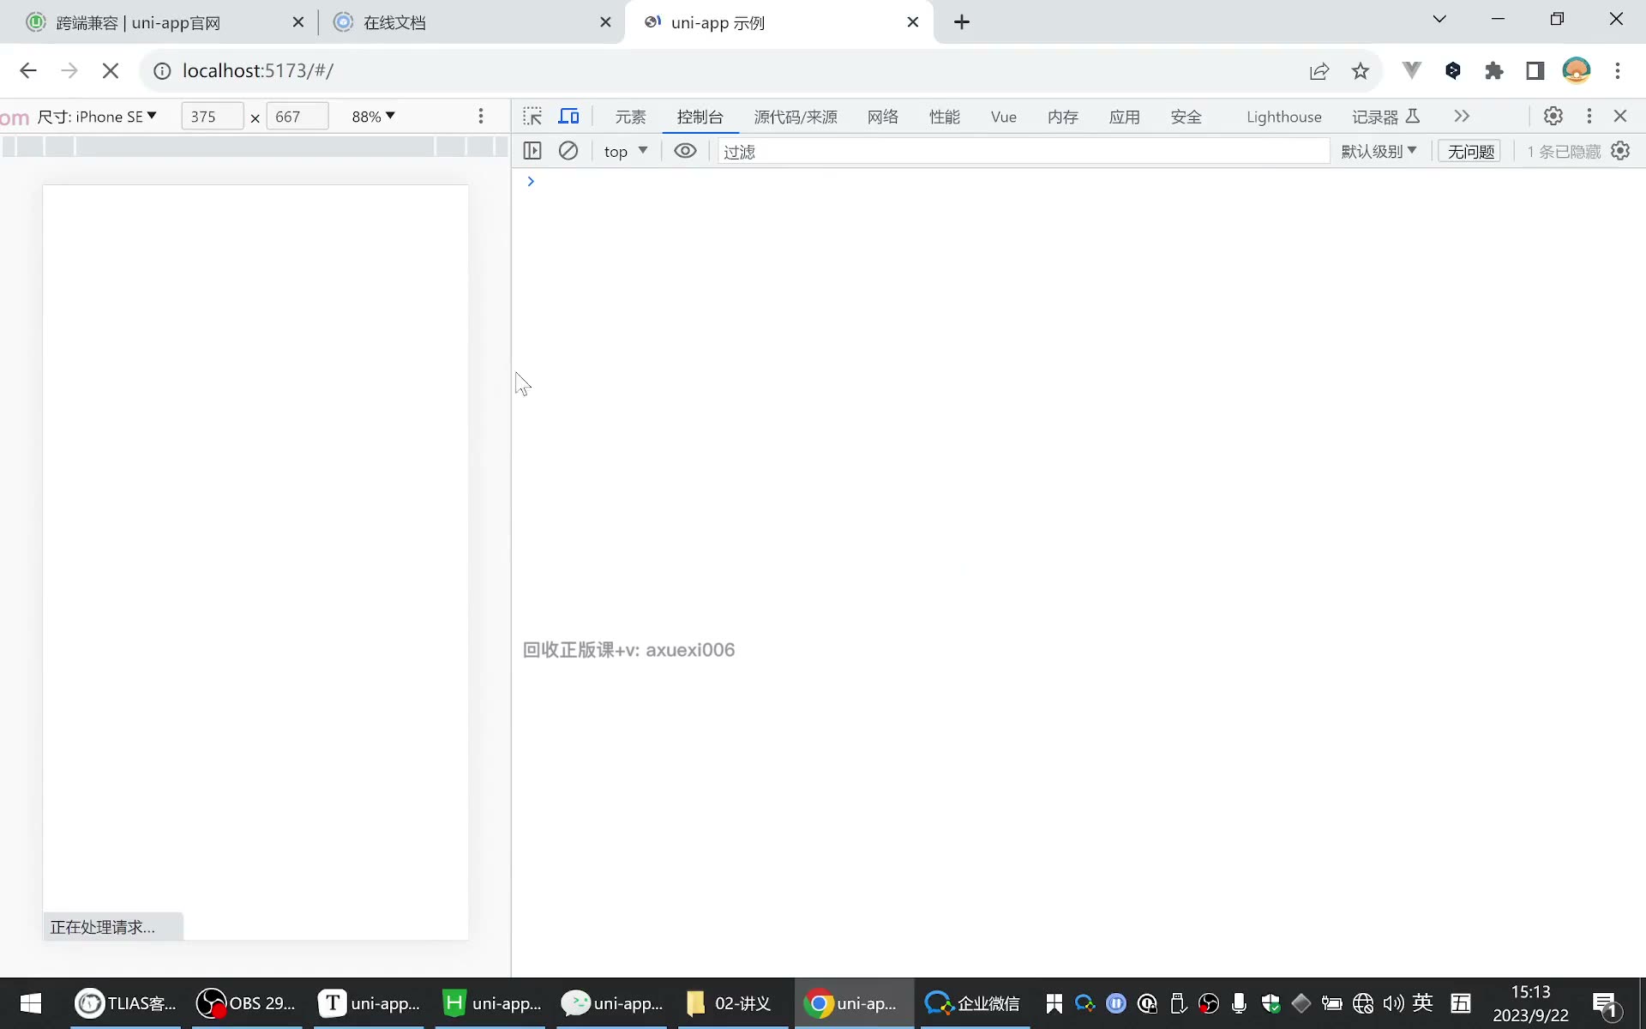The height and width of the screenshot is (1029, 1646).
Task: Select the inspect element picker icon
Action: click(x=532, y=116)
